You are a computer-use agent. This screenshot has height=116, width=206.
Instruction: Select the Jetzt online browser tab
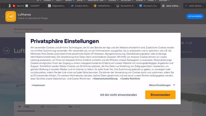pos(172,6)
